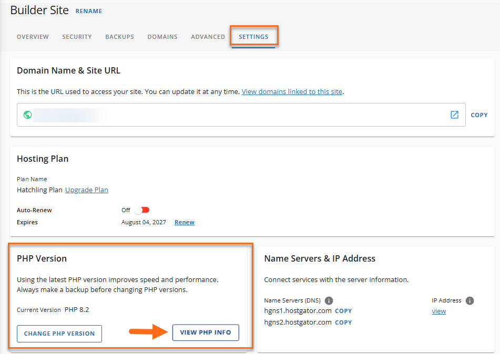The width and height of the screenshot is (500, 354).
Task: Click the Upgrade Plan link
Action: [x=86, y=190]
